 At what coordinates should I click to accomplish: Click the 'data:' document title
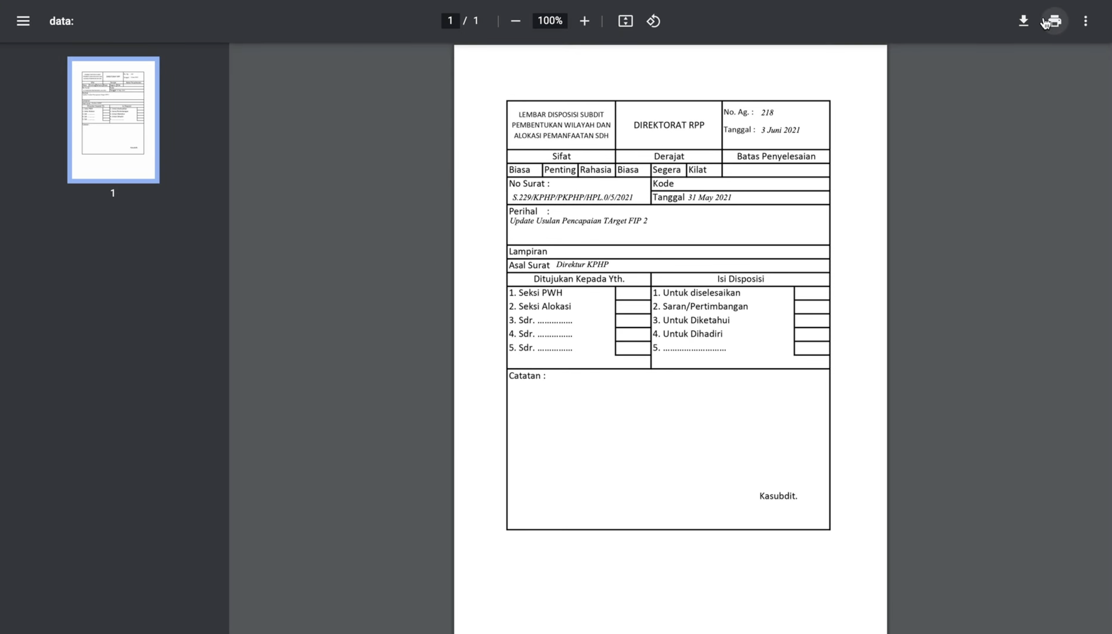coord(62,21)
